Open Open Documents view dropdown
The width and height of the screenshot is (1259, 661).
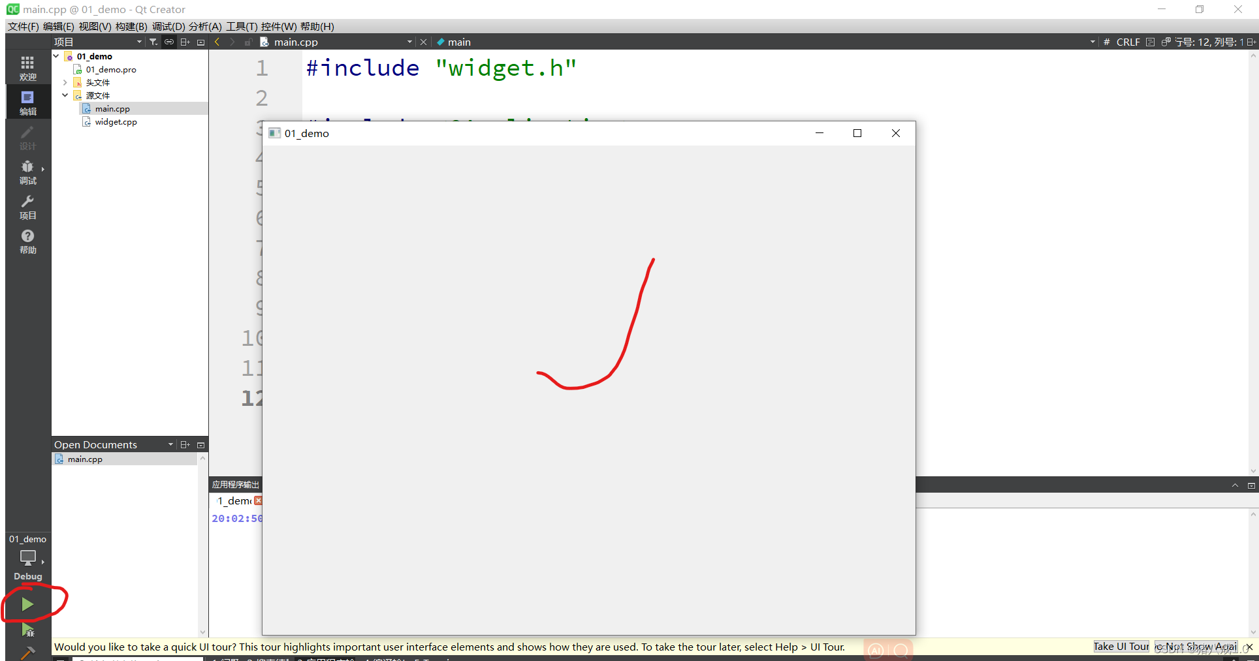[171, 444]
